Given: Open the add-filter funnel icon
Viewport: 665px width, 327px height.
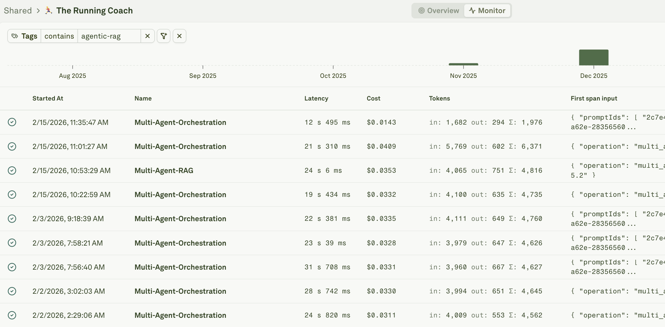Looking at the screenshot, I should pyautogui.click(x=163, y=36).
